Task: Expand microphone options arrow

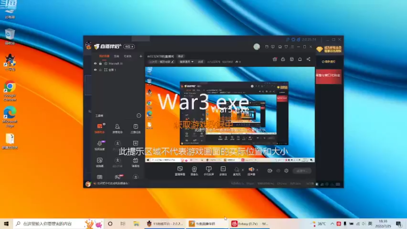Action: (243, 170)
